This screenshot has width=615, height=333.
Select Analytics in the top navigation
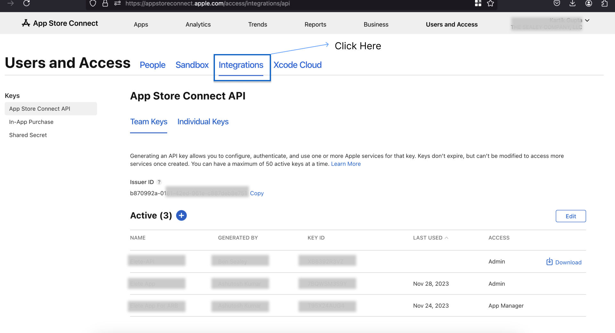(198, 25)
